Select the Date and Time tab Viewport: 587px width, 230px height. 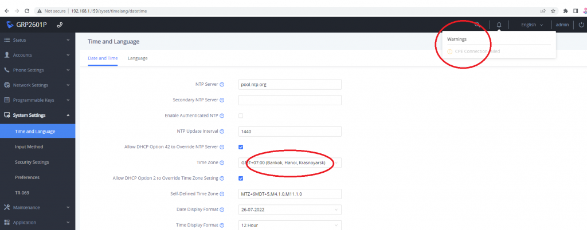tap(103, 58)
